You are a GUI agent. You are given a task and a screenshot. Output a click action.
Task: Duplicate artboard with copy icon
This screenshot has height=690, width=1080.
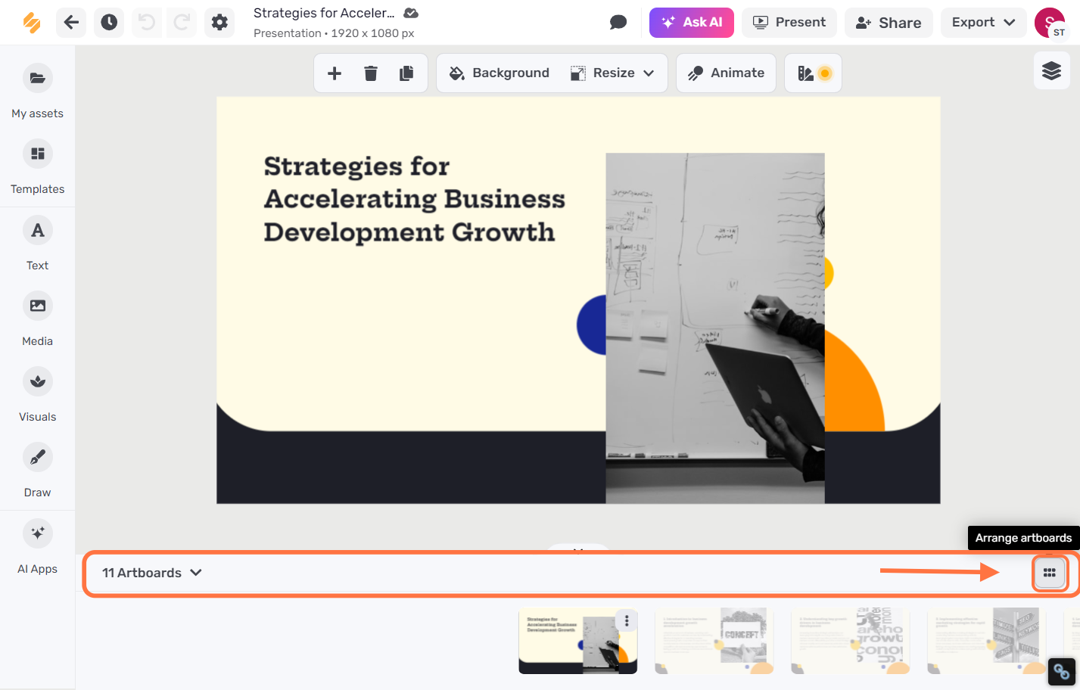pos(407,73)
